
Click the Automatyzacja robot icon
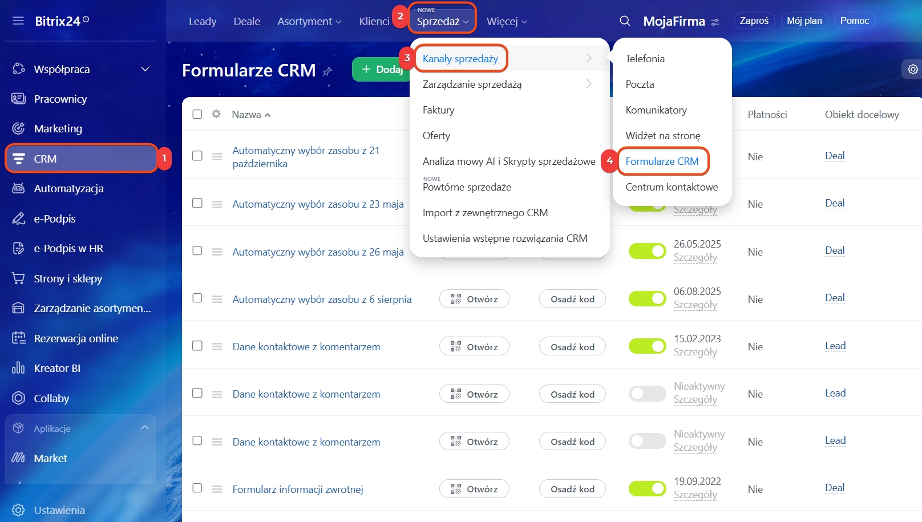pos(19,188)
